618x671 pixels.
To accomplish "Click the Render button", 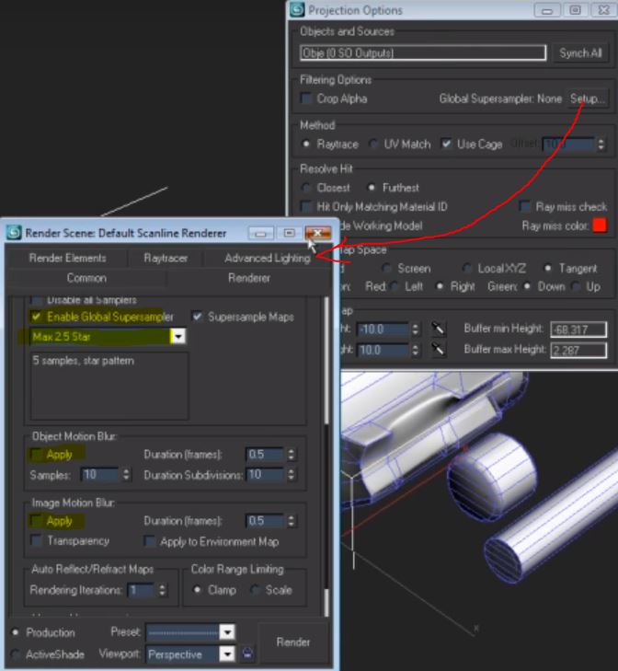I will tap(293, 642).
